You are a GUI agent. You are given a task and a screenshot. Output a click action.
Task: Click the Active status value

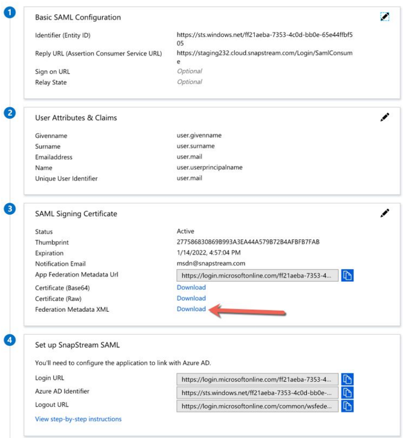pos(185,232)
